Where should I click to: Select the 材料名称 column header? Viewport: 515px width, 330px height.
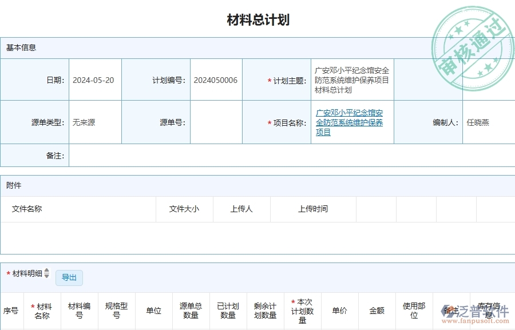(x=41, y=311)
